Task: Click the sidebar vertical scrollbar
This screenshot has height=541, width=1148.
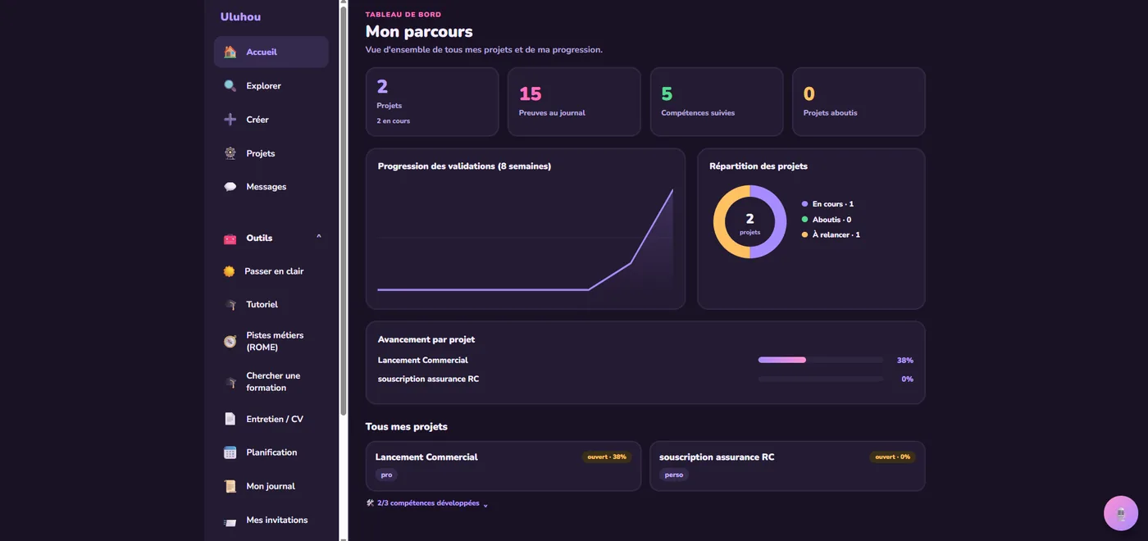Action: [x=344, y=211]
